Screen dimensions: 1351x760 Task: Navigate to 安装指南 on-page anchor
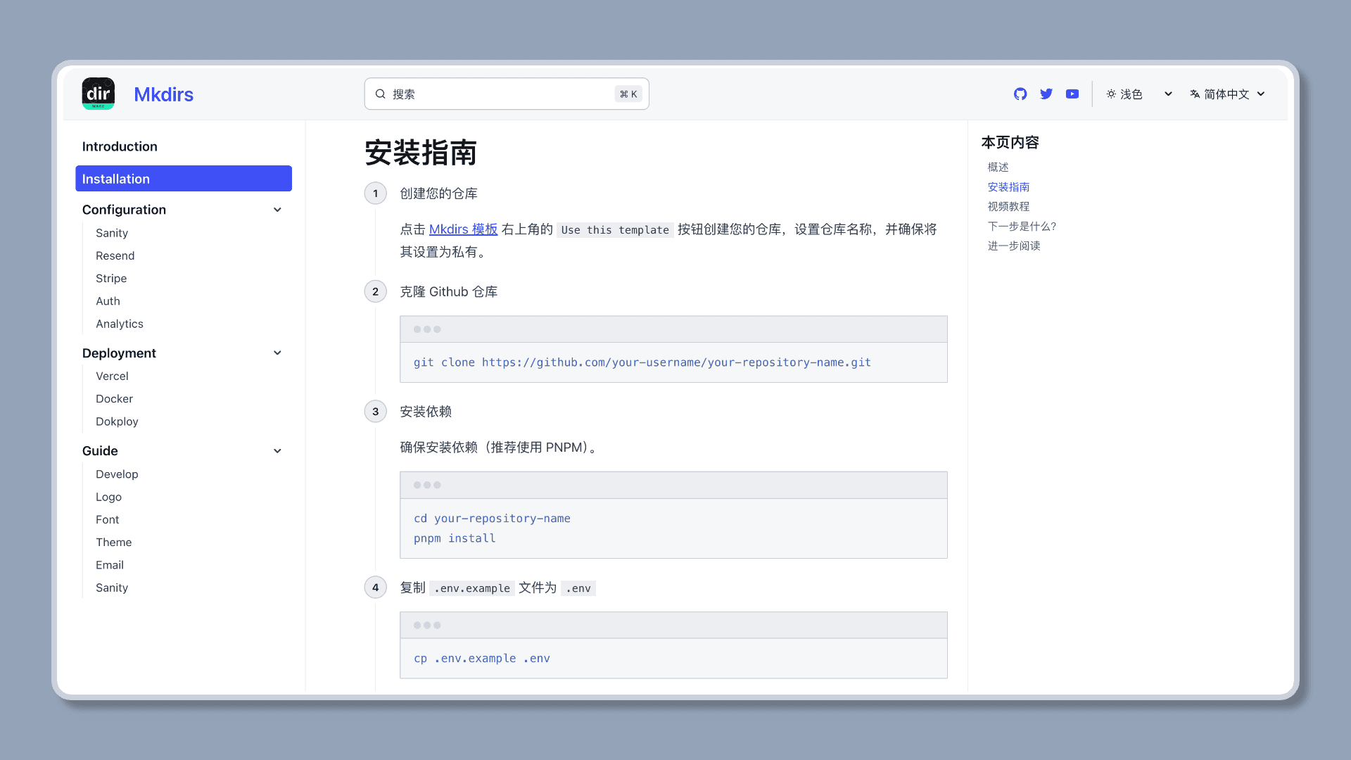click(x=1010, y=186)
